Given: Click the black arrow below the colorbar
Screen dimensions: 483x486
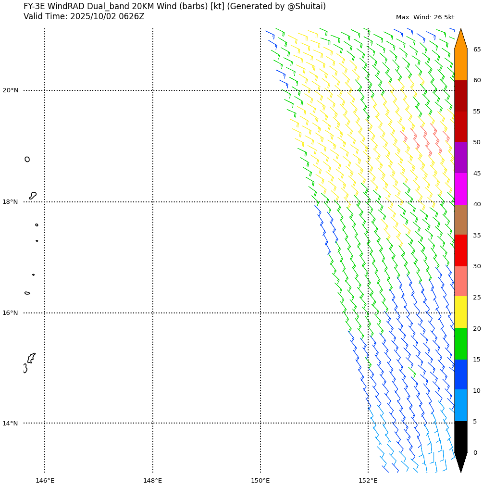Looking at the screenshot, I should [x=460, y=462].
